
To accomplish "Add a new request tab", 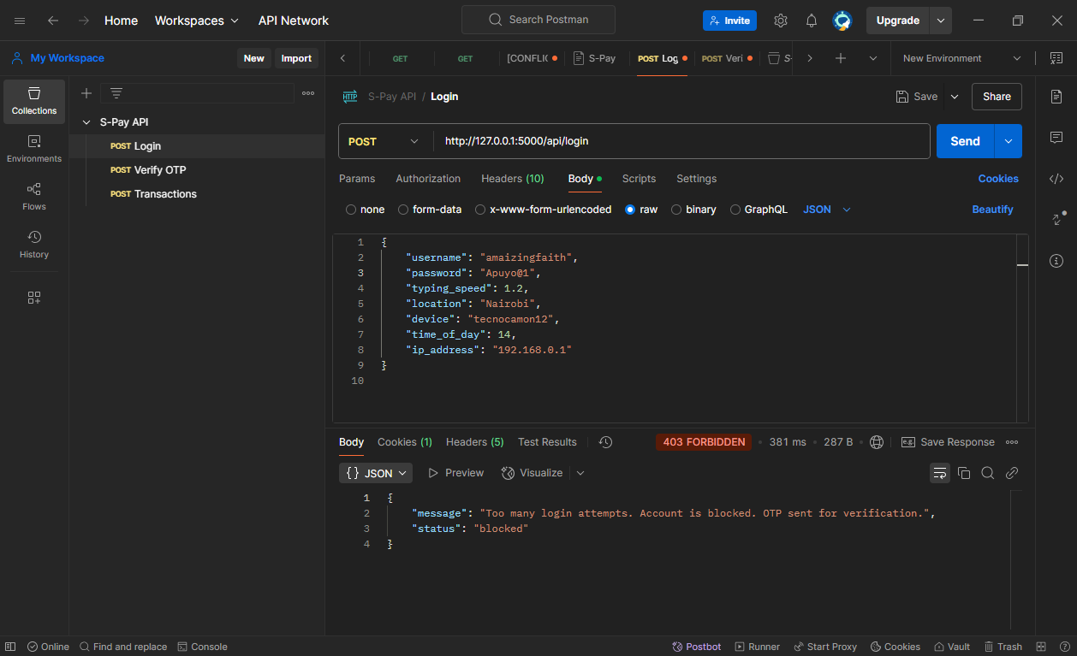I will click(841, 58).
